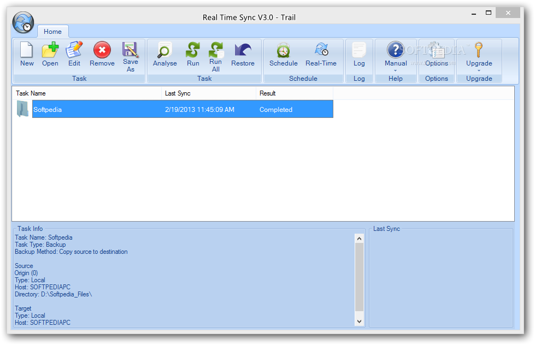Minimize the Real Time Sync window
This screenshot has width=535, height=345.
coord(474,13)
